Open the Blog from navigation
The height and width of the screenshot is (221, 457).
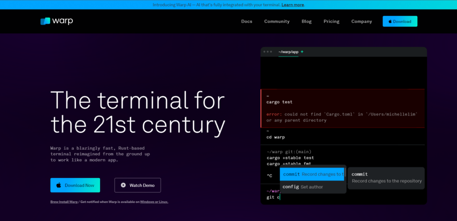point(307,21)
